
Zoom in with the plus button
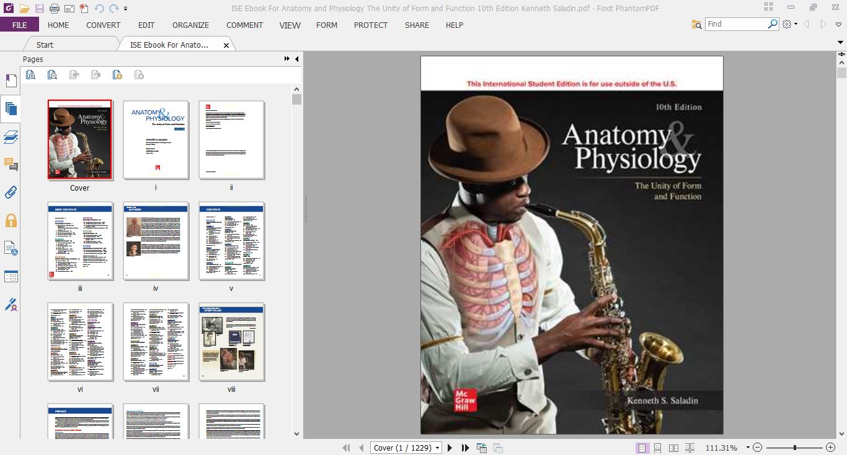point(831,448)
